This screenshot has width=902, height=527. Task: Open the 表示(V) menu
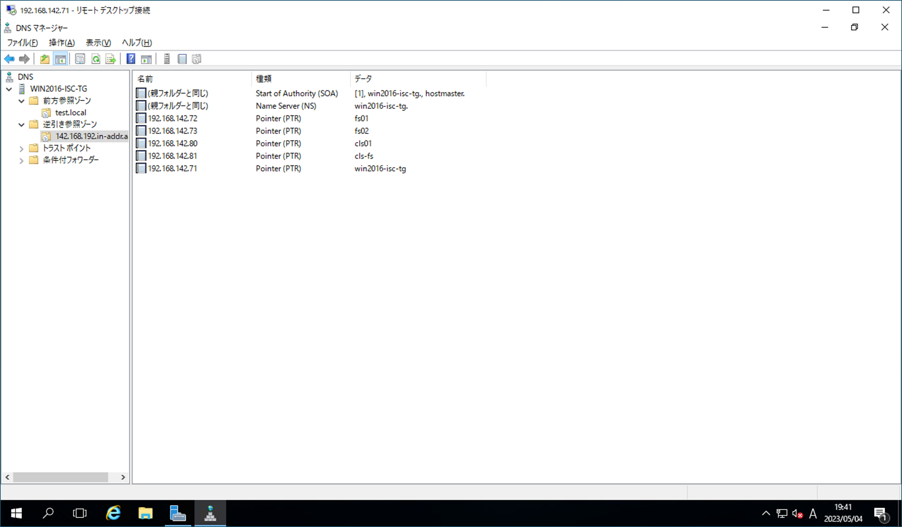[98, 43]
